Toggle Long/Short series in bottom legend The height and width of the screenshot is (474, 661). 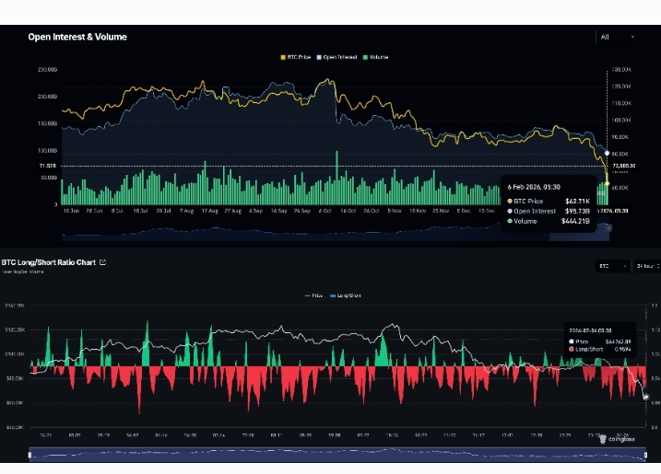click(x=347, y=295)
